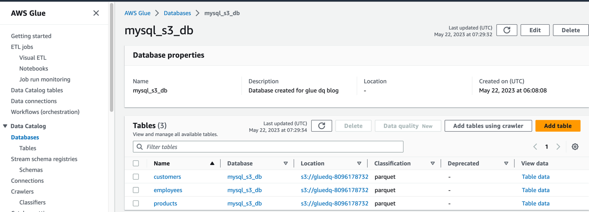Close the AWS Glue navigation panel
Image resolution: width=589 pixels, height=212 pixels.
[x=96, y=13]
